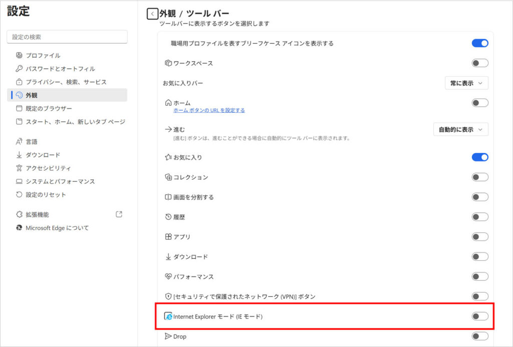Turn off the お気に入り button toggle
This screenshot has height=347, width=513.
(x=479, y=157)
